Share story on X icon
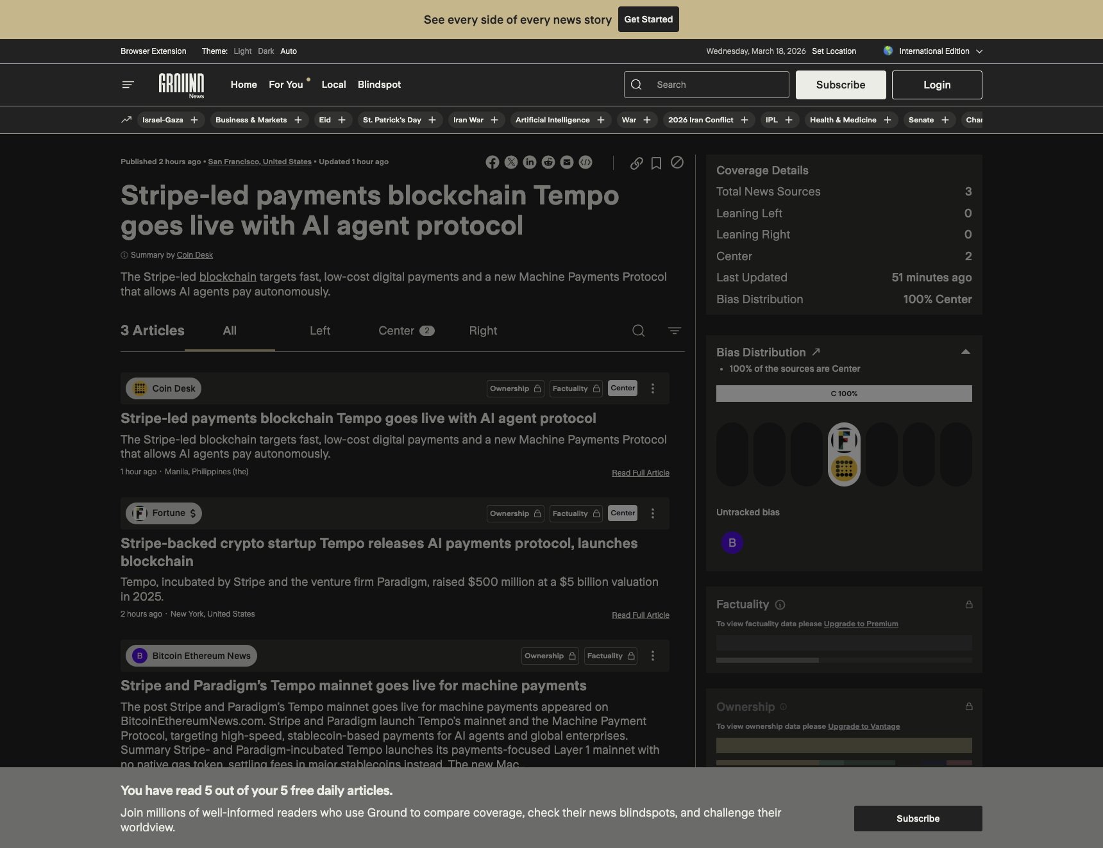 point(511,163)
